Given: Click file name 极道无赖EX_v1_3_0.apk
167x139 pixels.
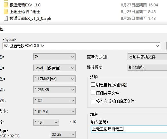Looking at the screenshot, I should tap(30, 19).
